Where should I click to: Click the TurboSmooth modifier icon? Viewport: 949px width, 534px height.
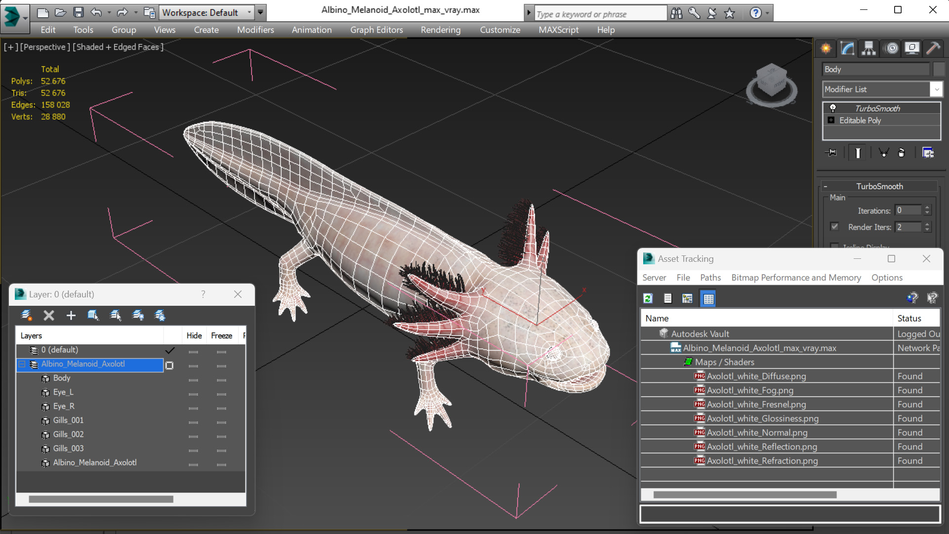click(x=833, y=108)
